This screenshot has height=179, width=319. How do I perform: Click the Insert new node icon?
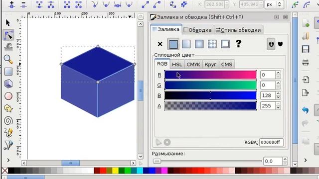pos(11,4)
